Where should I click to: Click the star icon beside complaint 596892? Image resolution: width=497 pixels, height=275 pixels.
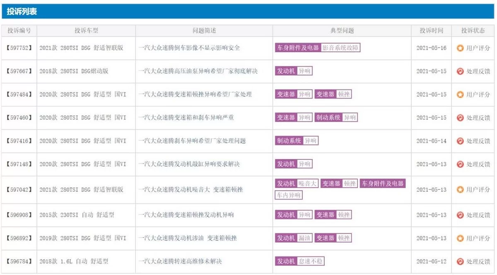coord(461,238)
